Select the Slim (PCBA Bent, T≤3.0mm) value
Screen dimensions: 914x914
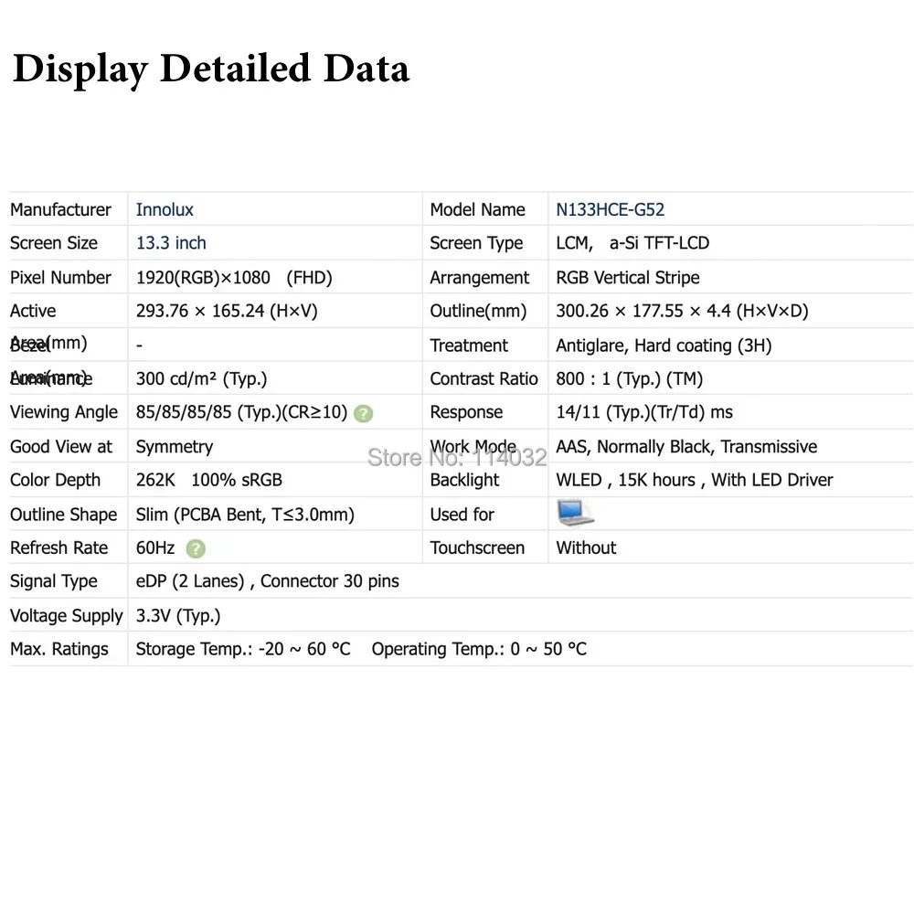245,515
